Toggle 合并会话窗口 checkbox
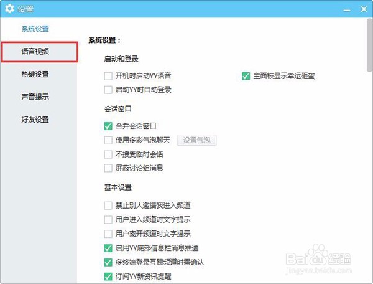 [108, 126]
